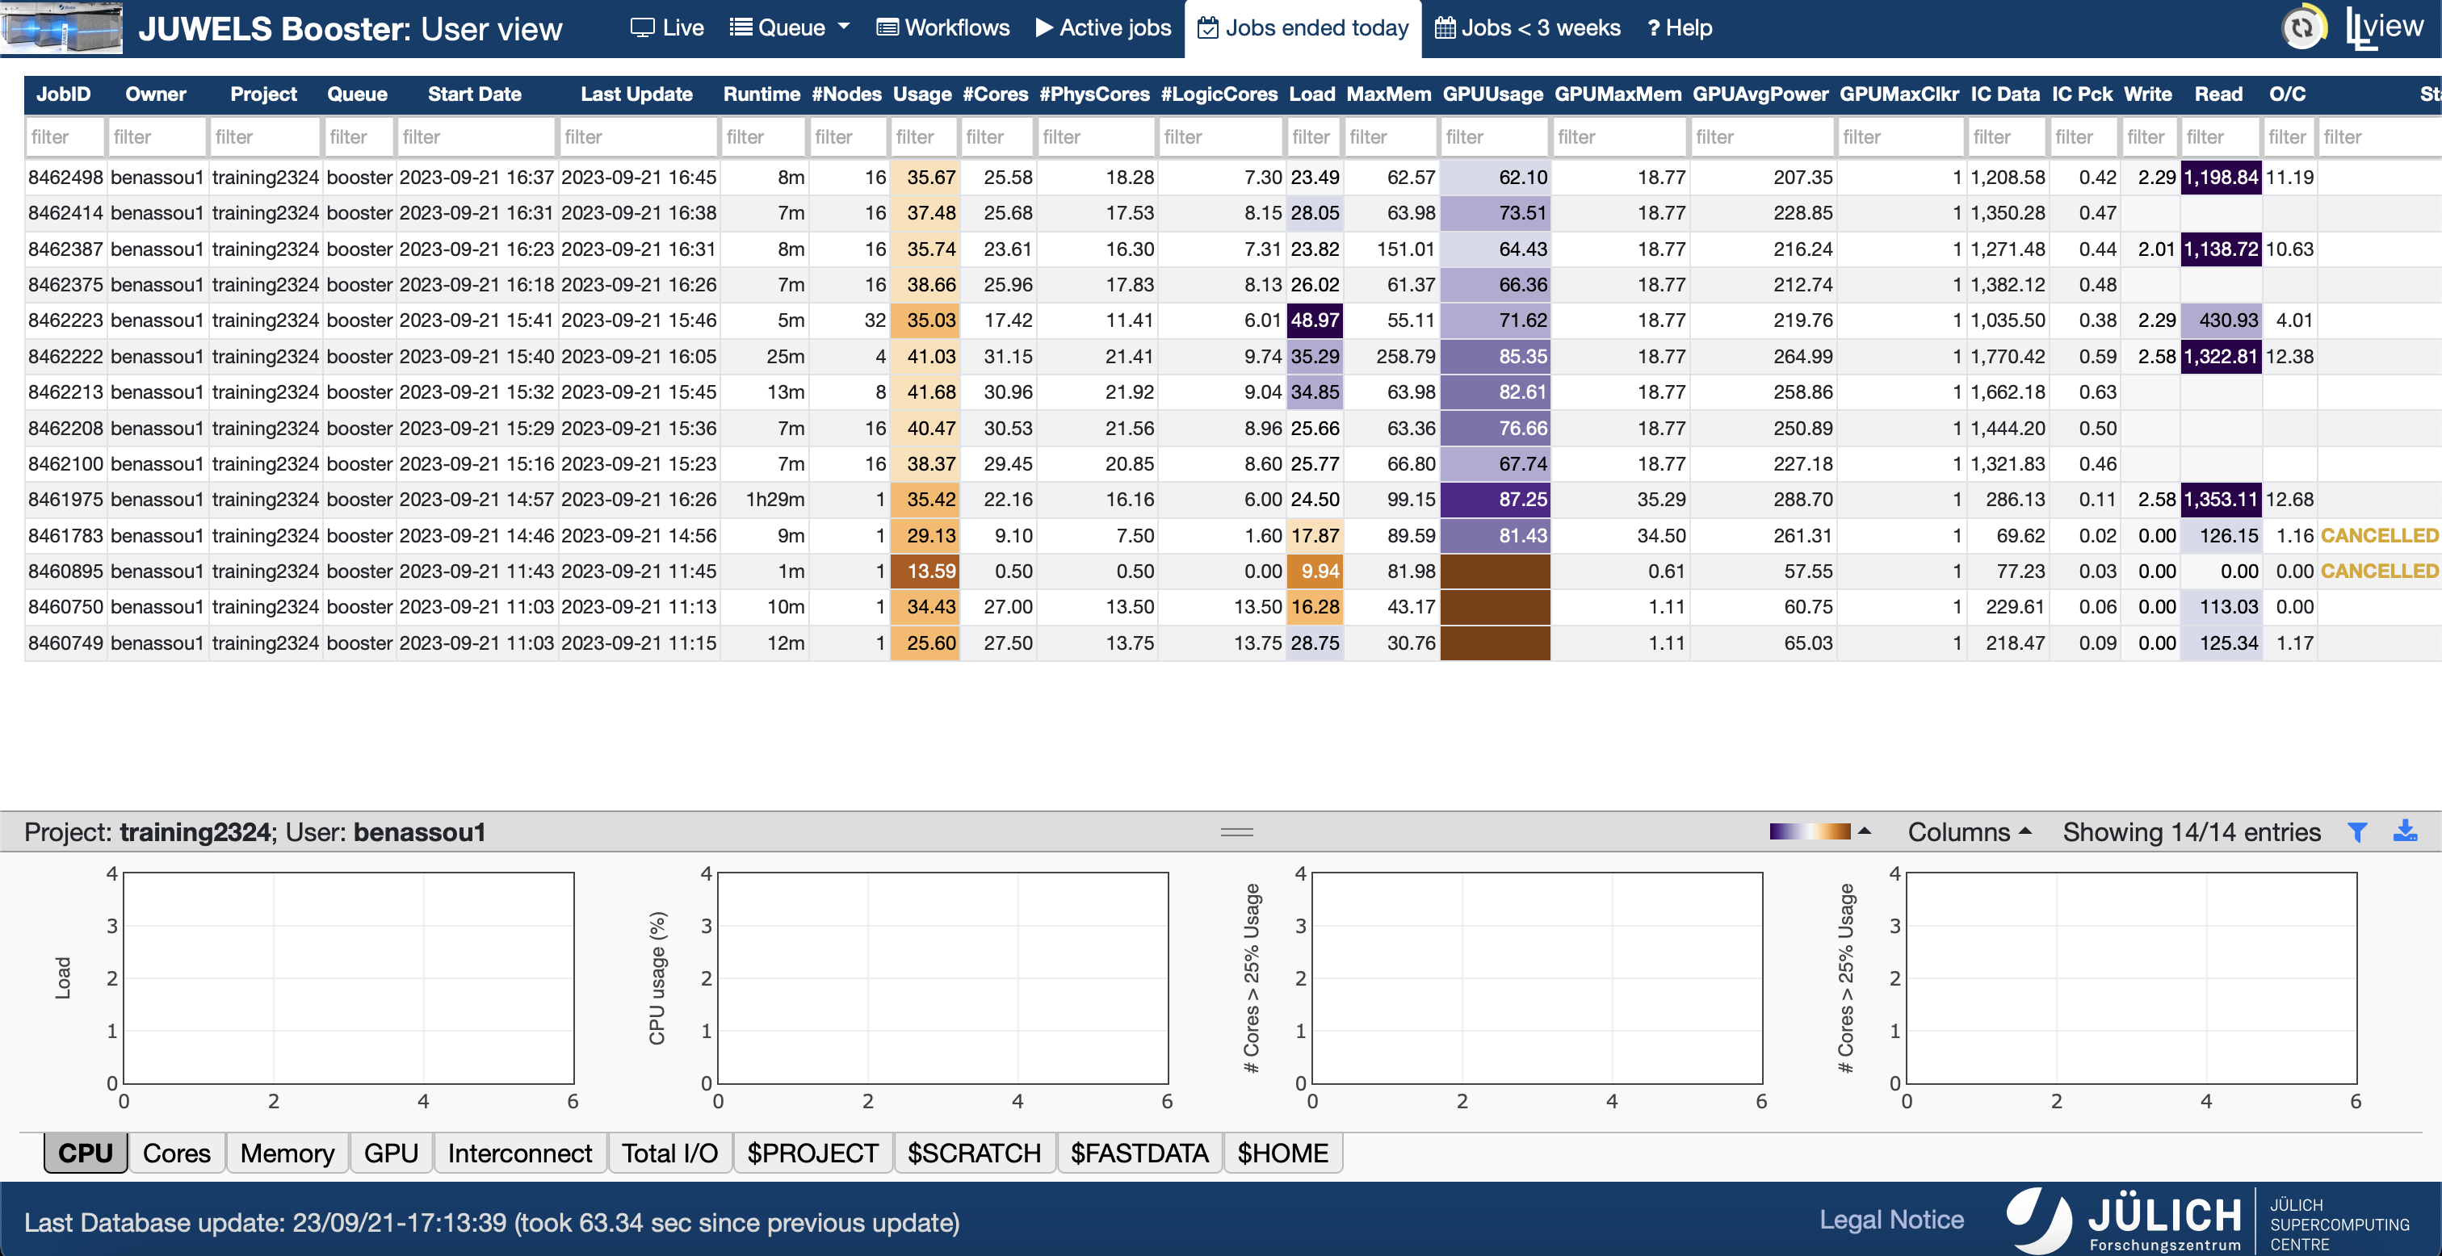Click the auto-refresh circular arrows icon
The width and height of the screenshot is (2442, 1256).
point(2302,27)
